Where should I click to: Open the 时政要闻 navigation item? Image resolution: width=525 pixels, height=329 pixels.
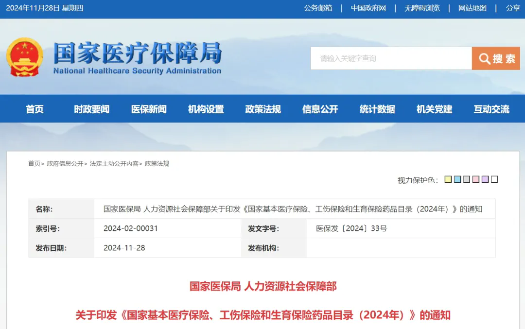[x=91, y=109]
